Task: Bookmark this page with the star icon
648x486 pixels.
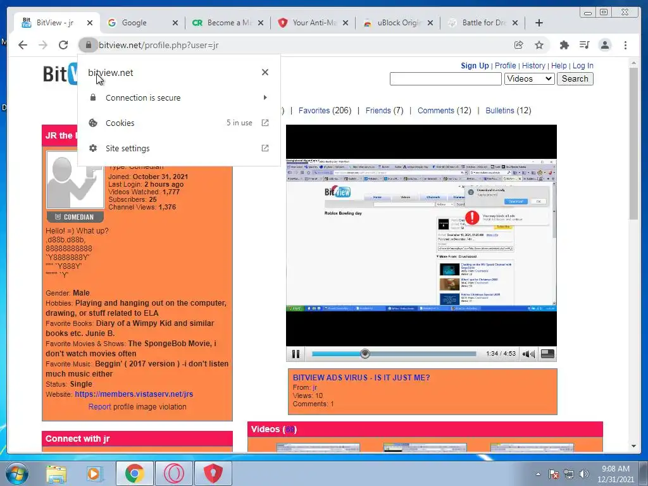Action: pos(539,45)
